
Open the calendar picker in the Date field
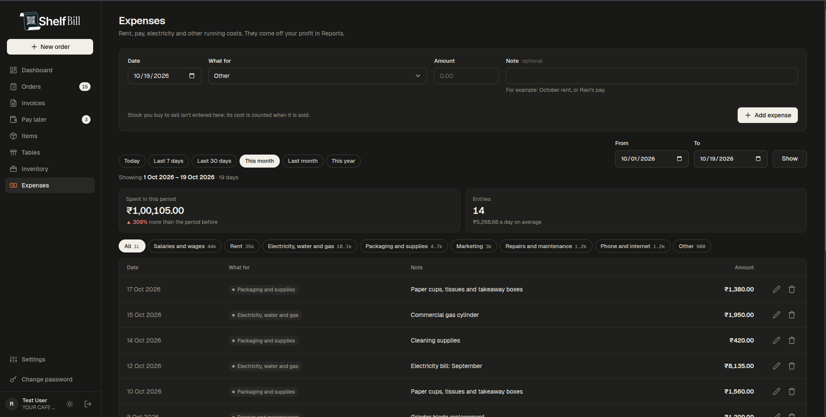point(192,76)
